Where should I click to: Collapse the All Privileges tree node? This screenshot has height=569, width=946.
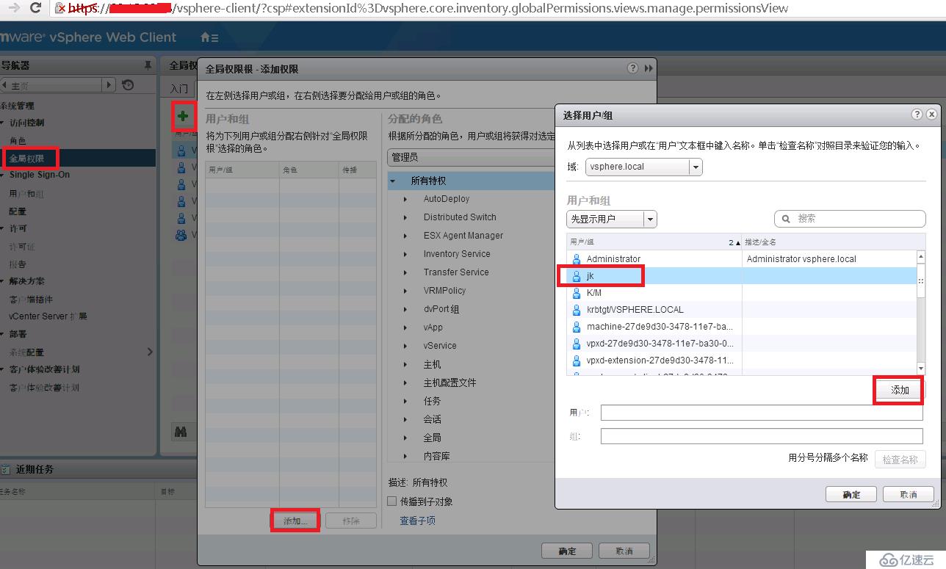393,181
